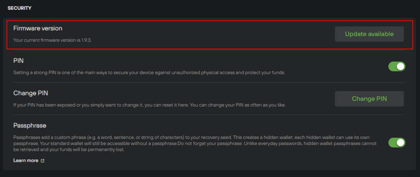Select the SECURITY section header

[x=19, y=8]
